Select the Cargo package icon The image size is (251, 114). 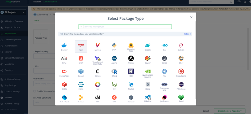[x=164, y=60]
